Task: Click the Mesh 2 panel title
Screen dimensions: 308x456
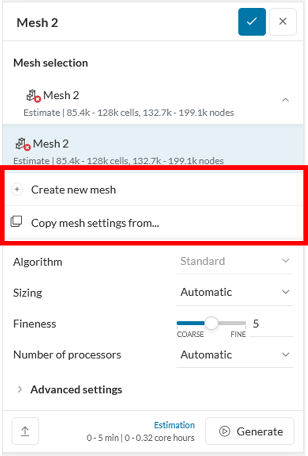Action: coord(37,22)
